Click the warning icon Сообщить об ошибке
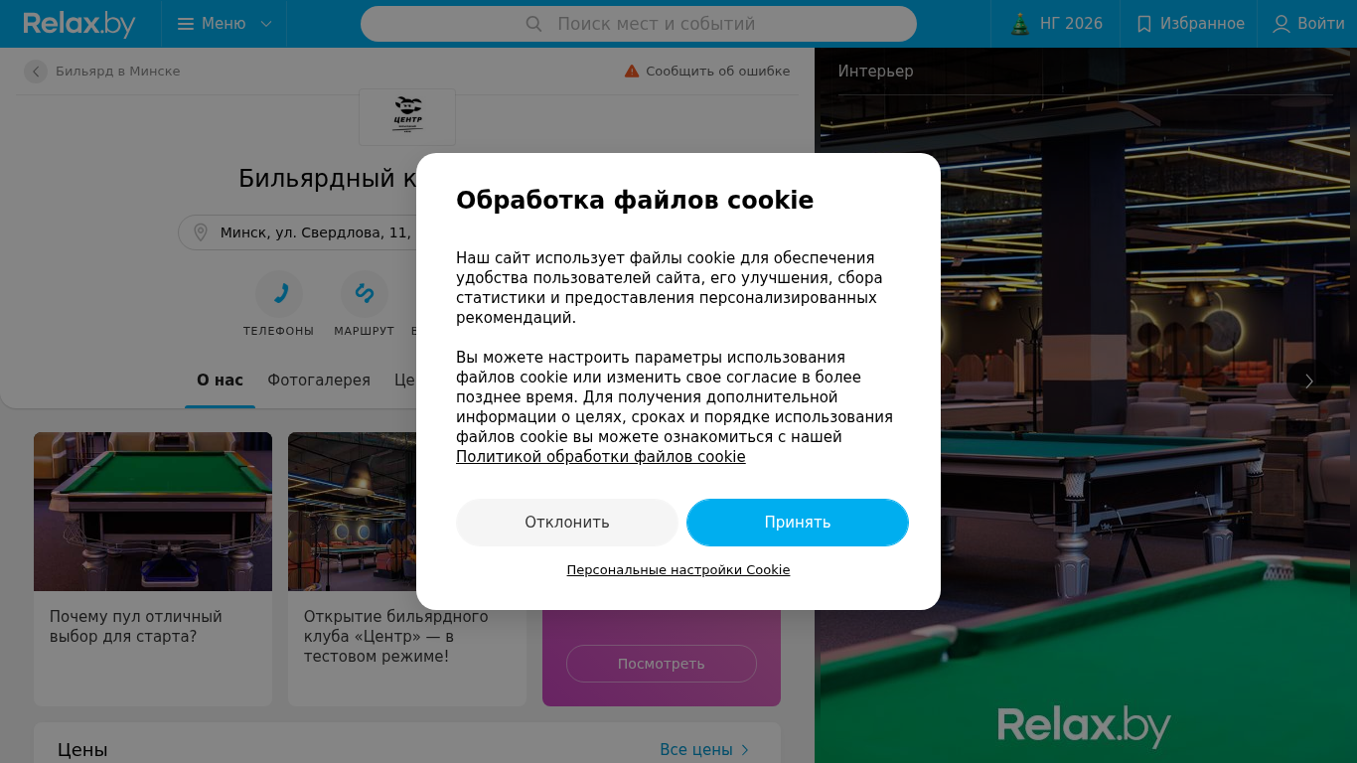 tap(632, 72)
